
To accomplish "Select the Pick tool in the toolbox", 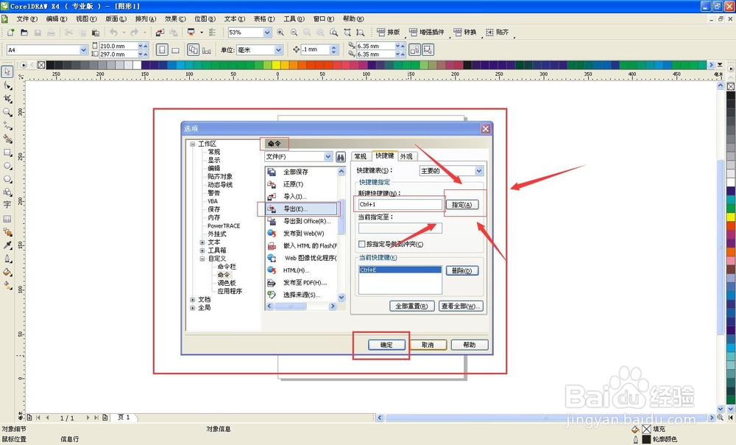I will click(x=7, y=72).
